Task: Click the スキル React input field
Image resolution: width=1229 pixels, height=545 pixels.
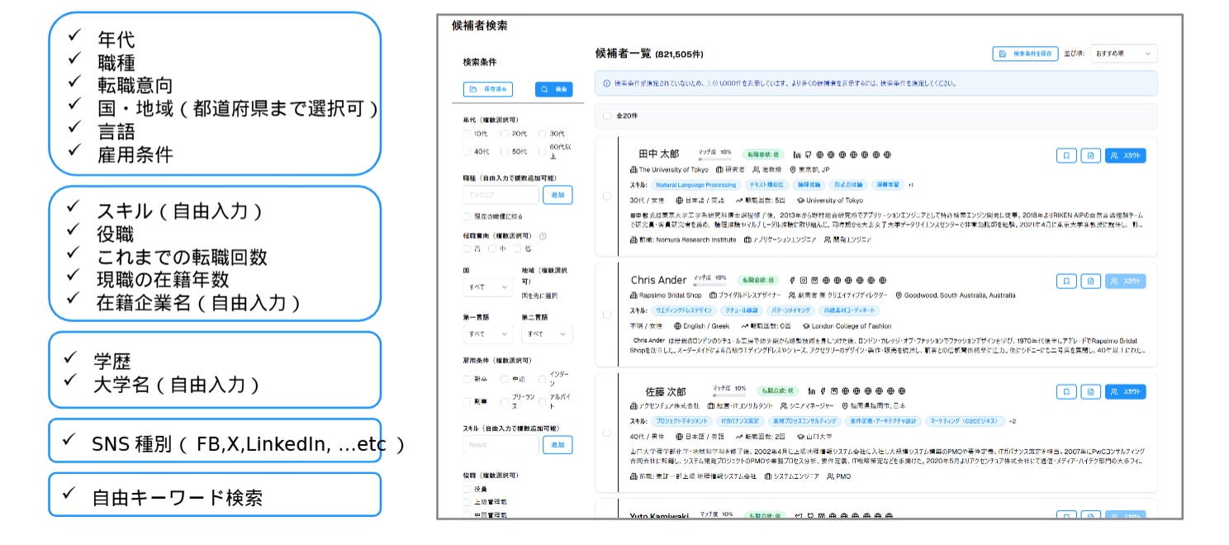Action: 501,444
